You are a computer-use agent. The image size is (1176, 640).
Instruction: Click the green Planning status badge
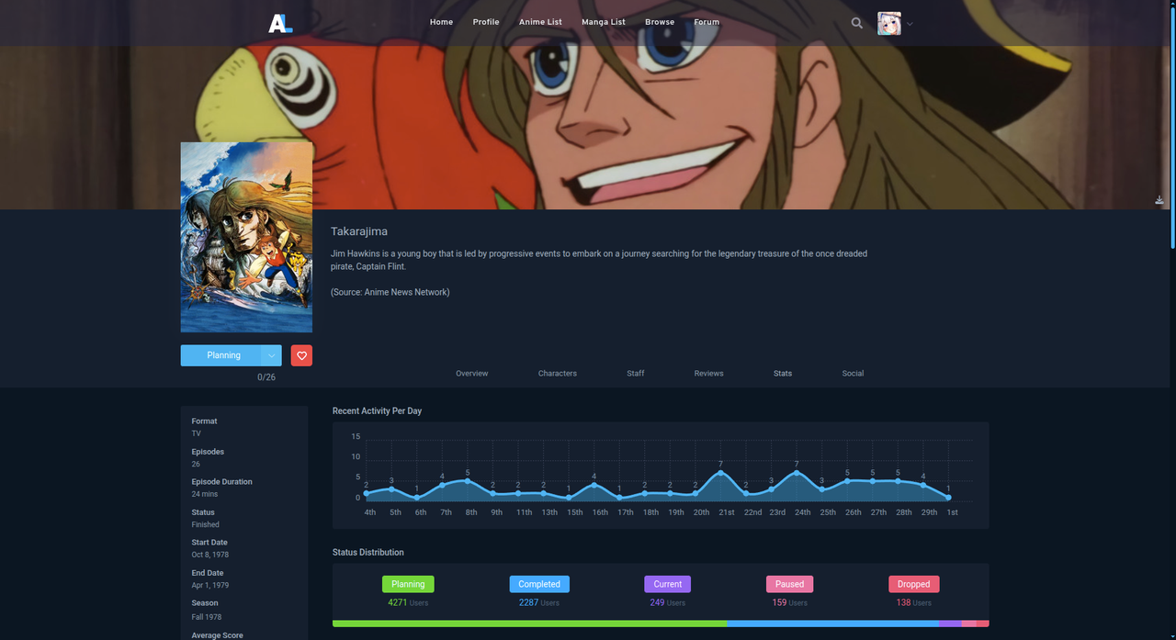coord(408,584)
